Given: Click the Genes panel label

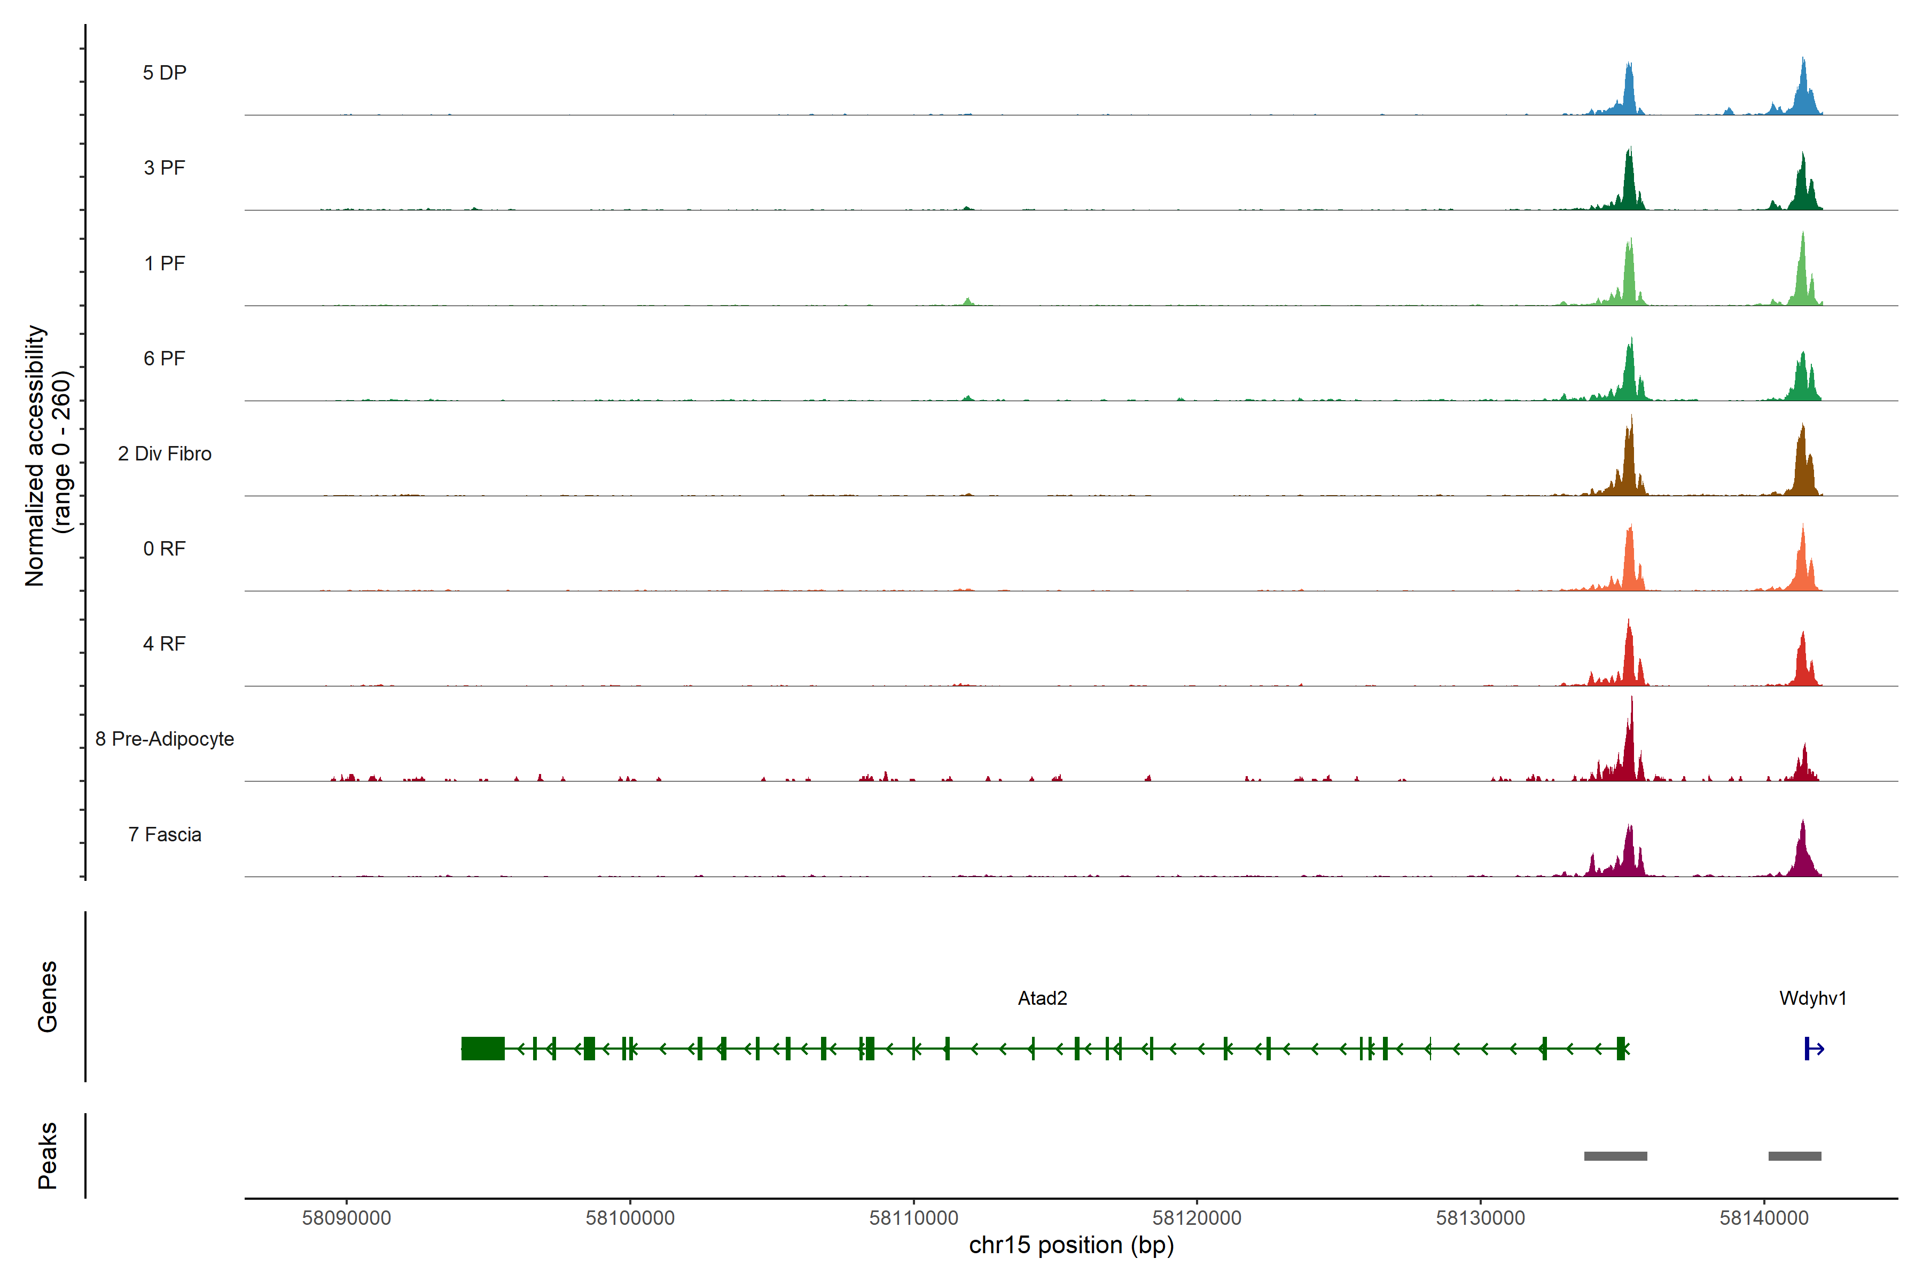Looking at the screenshot, I should click(x=48, y=996).
